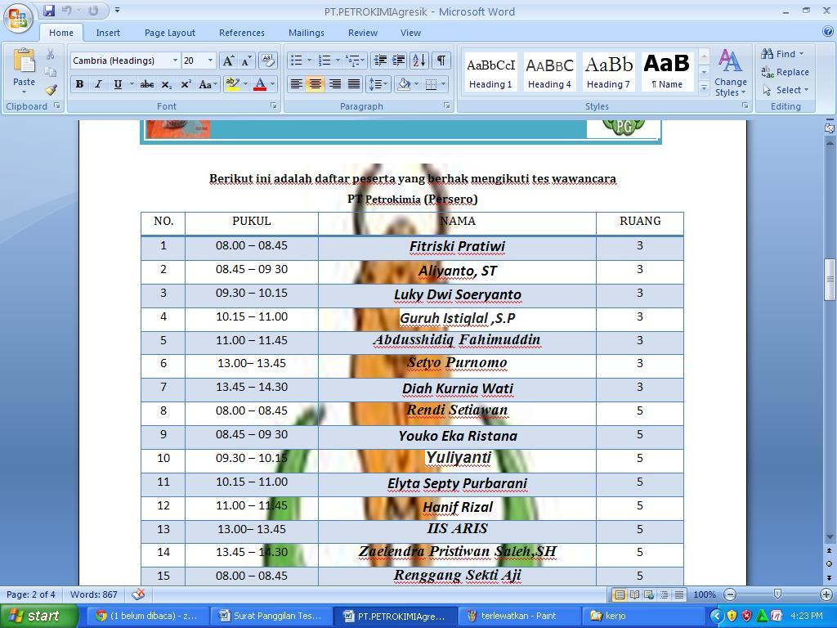The width and height of the screenshot is (837, 628).
Task: Open the Mailings ribbon tab
Action: 306,33
